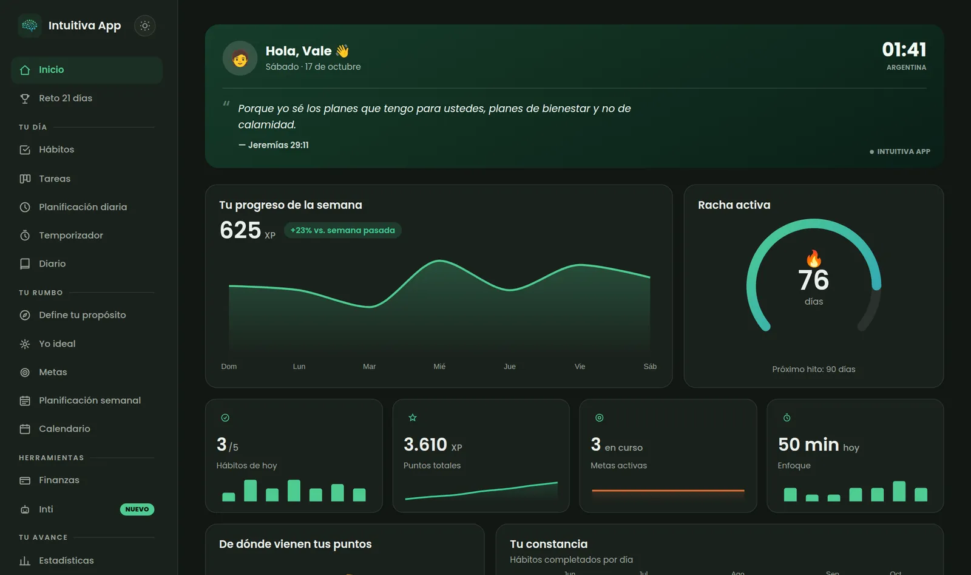971x575 pixels.
Task: Open the Hábitos de hoy card
Action: point(294,455)
